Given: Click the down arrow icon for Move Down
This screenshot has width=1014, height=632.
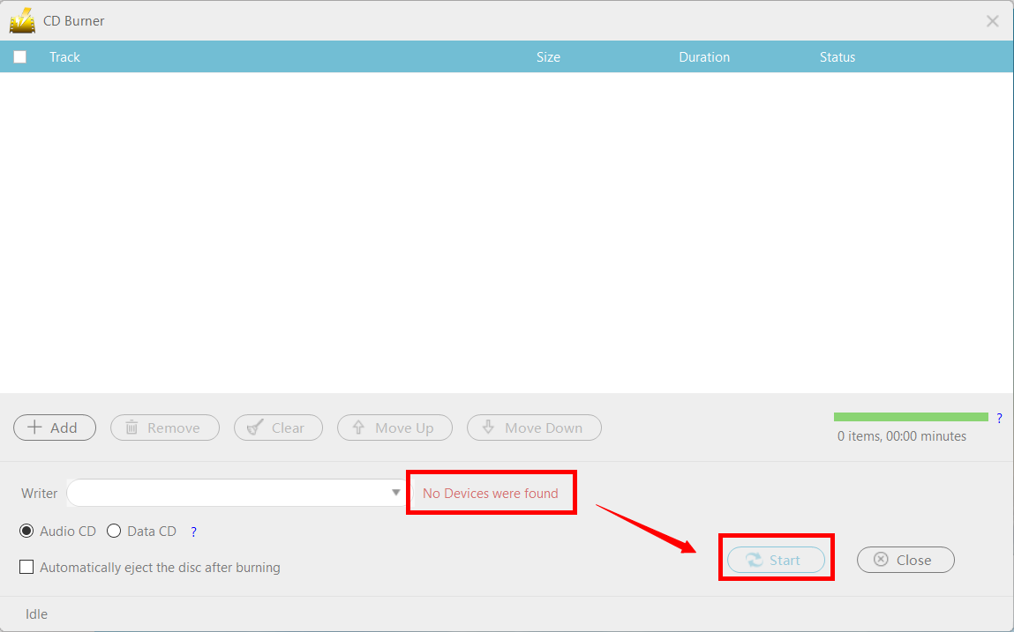Looking at the screenshot, I should 488,428.
